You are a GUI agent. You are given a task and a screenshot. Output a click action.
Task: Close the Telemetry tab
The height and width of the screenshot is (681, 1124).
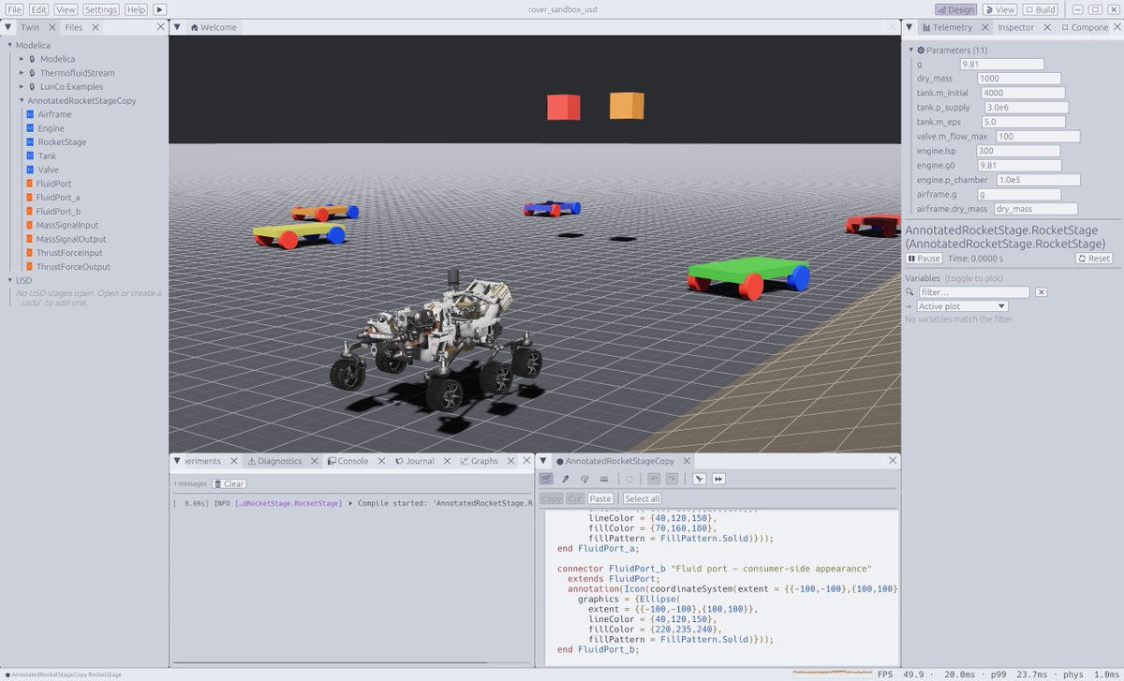coord(984,27)
